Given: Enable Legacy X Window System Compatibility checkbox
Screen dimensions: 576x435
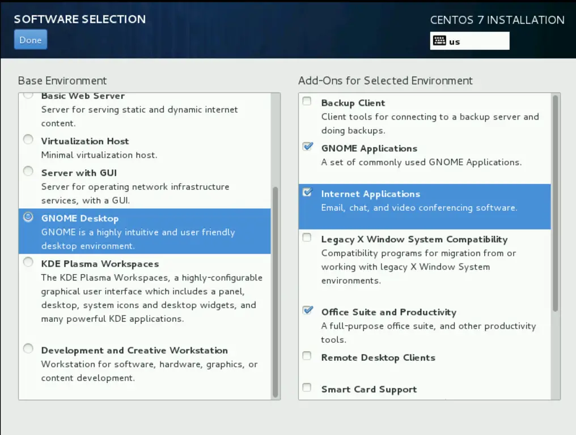Looking at the screenshot, I should pyautogui.click(x=307, y=237).
